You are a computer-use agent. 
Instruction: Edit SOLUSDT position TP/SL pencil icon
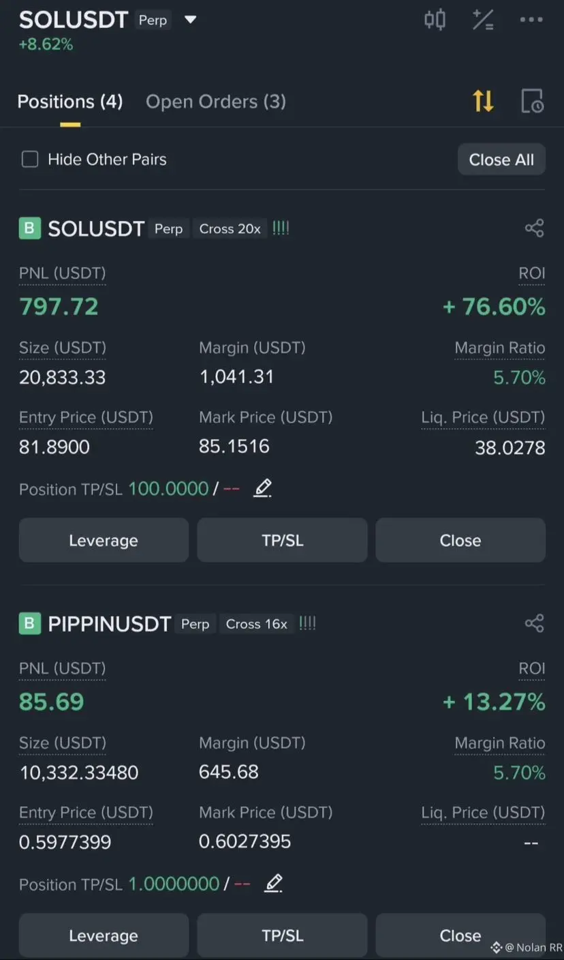pyautogui.click(x=263, y=488)
